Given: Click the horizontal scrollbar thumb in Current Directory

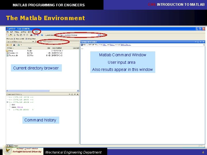Looking at the screenshot, I should (29, 91).
